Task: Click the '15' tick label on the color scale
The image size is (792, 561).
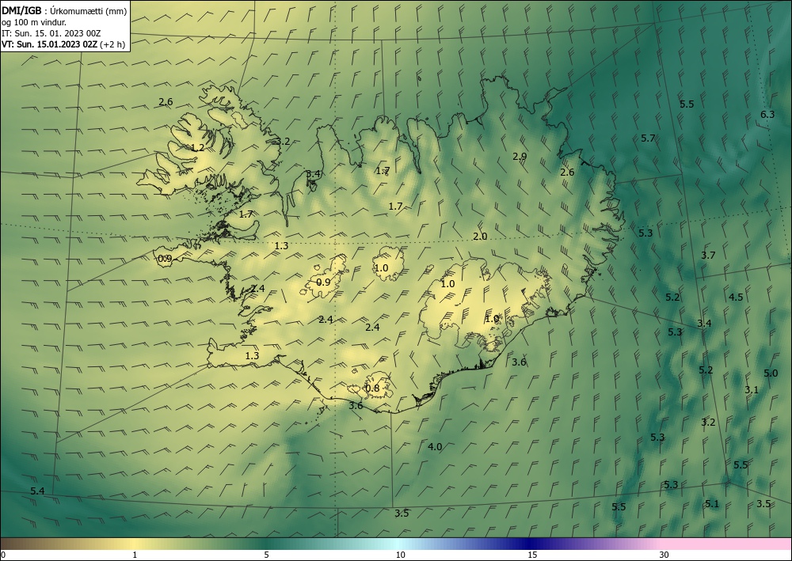Action: click(x=532, y=555)
